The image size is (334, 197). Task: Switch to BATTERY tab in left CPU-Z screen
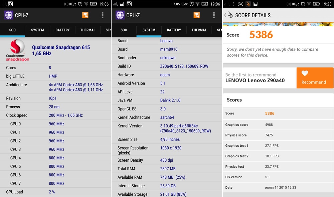pos(63,30)
